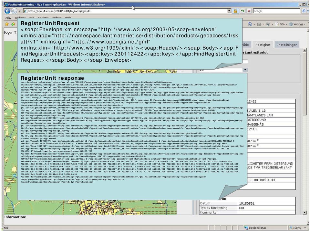Click the Internet Explorer title bar icon
This screenshot has width=310, height=231.
(x=6, y=4)
